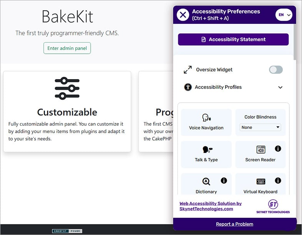Show info for Screen Reader
Image resolution: width=302 pixels, height=235 pixels.
click(278, 149)
